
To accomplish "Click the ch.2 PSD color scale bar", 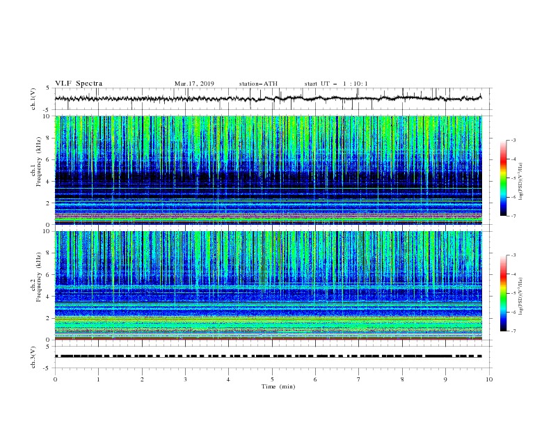I will pos(503,293).
